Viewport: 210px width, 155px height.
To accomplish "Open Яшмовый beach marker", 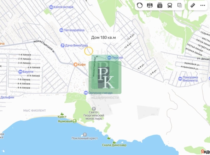I will 75,121.
